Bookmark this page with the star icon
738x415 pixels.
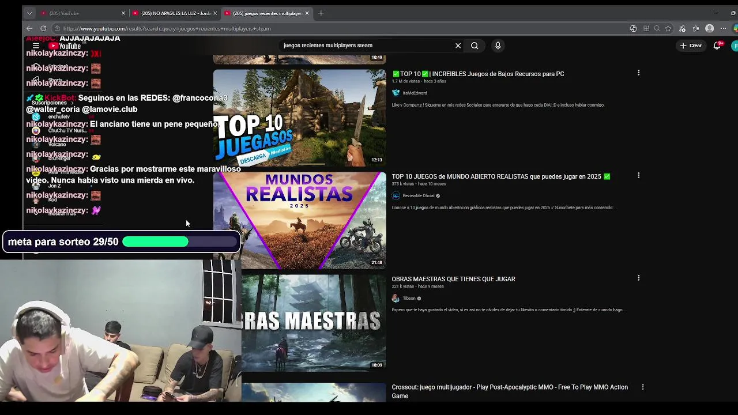(x=668, y=28)
